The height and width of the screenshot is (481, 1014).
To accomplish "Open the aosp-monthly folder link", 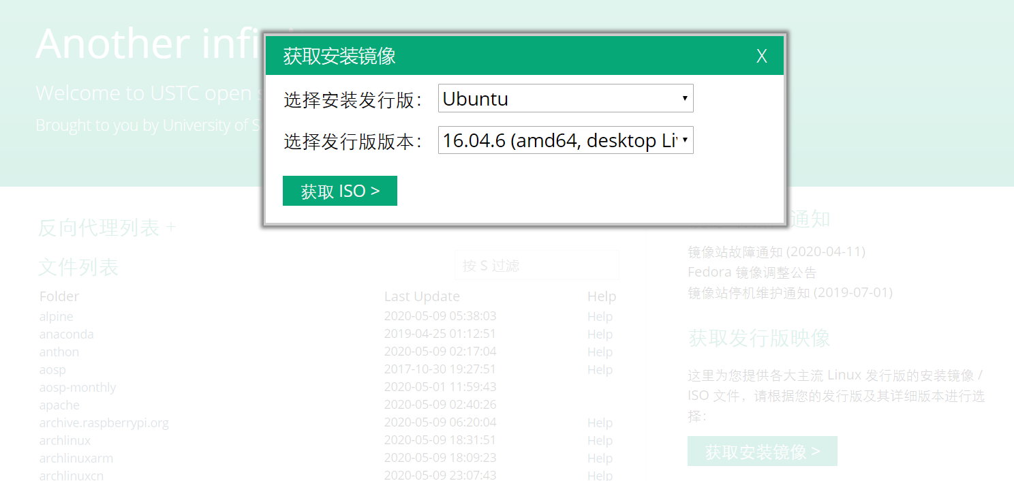I will point(77,387).
